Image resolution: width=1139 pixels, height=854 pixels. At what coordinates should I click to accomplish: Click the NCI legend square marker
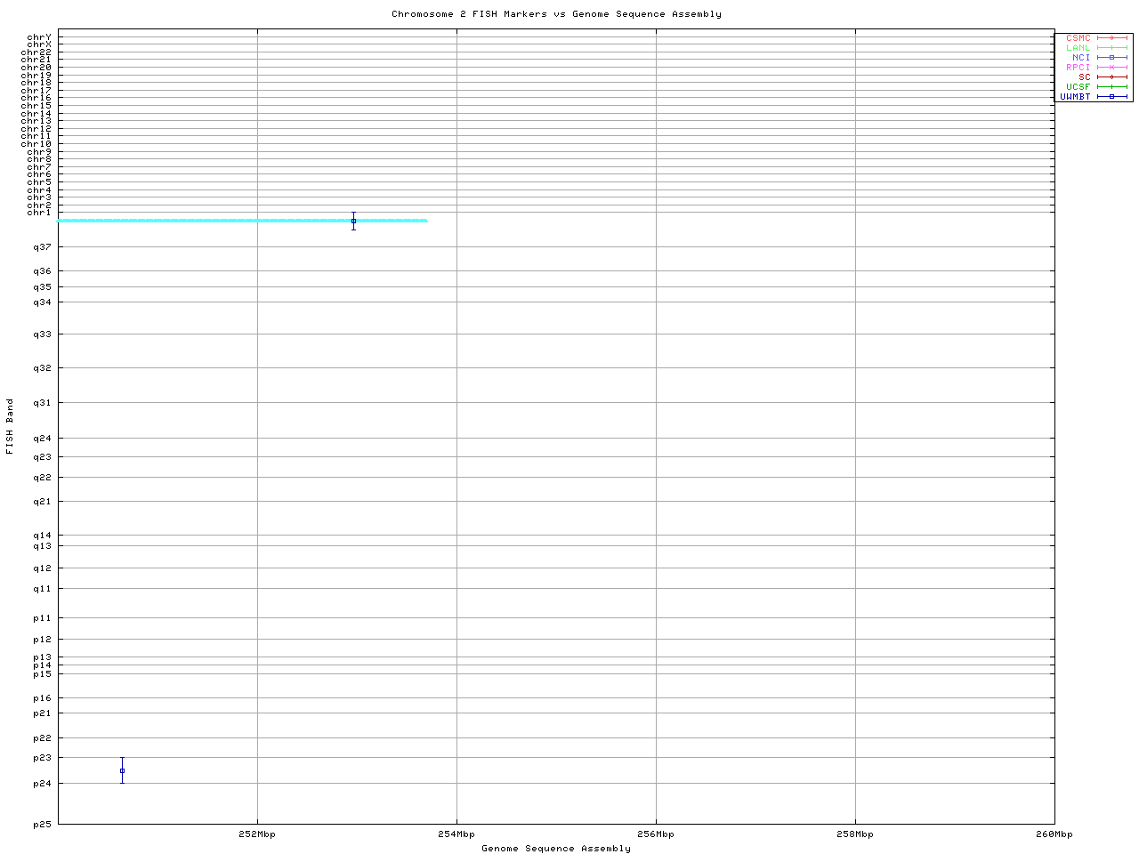1111,58
